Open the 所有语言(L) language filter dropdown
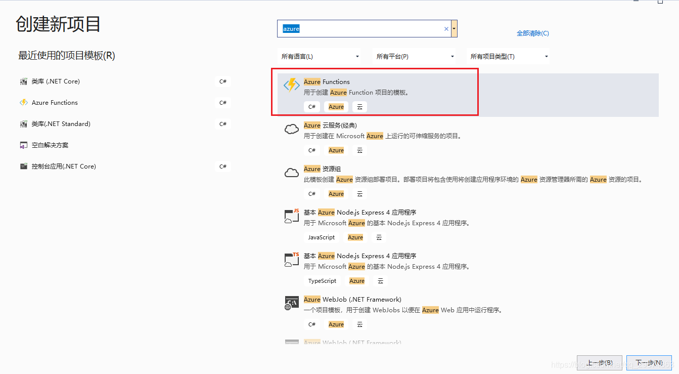The height and width of the screenshot is (374, 679). coord(320,57)
